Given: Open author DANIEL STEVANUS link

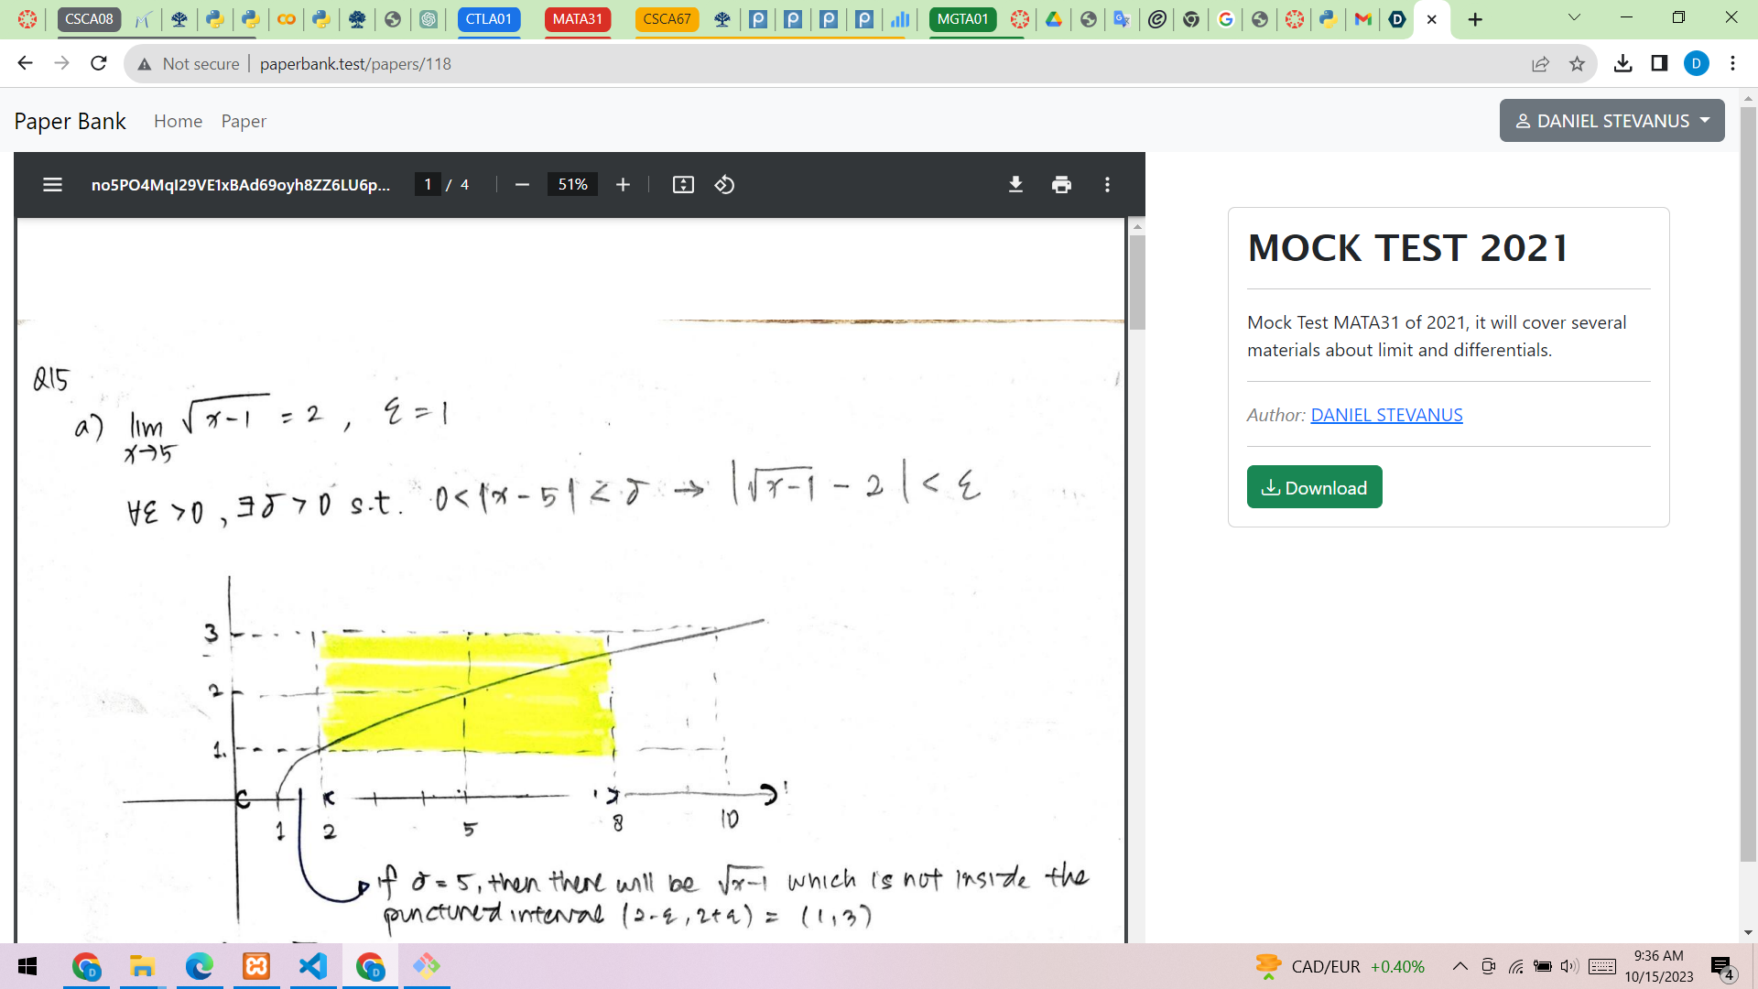Looking at the screenshot, I should click(x=1386, y=415).
